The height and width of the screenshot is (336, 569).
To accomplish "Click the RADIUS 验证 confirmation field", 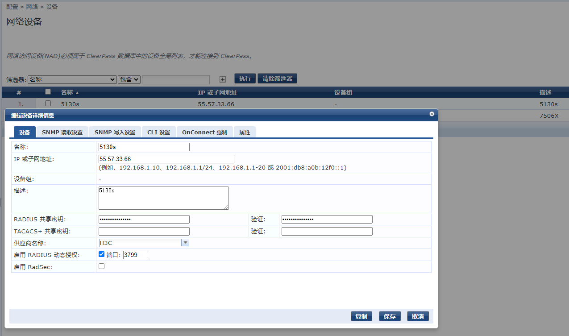I will [327, 219].
